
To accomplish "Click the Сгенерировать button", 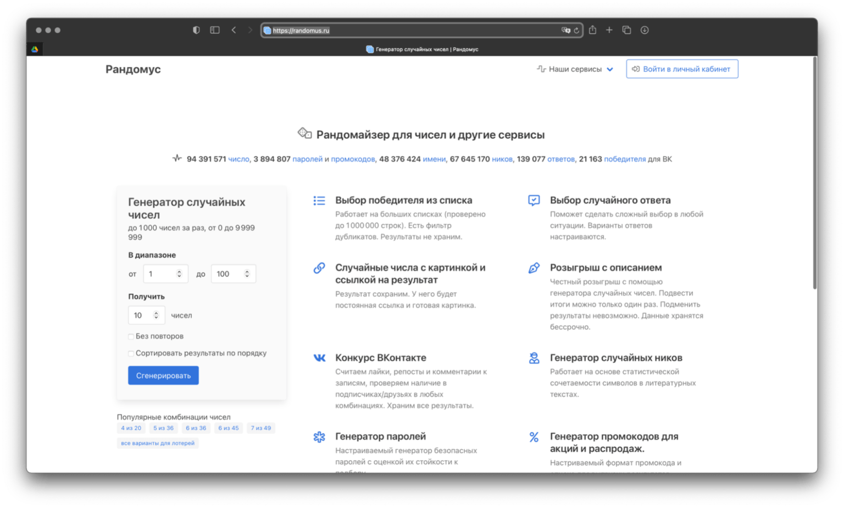I will (x=163, y=376).
